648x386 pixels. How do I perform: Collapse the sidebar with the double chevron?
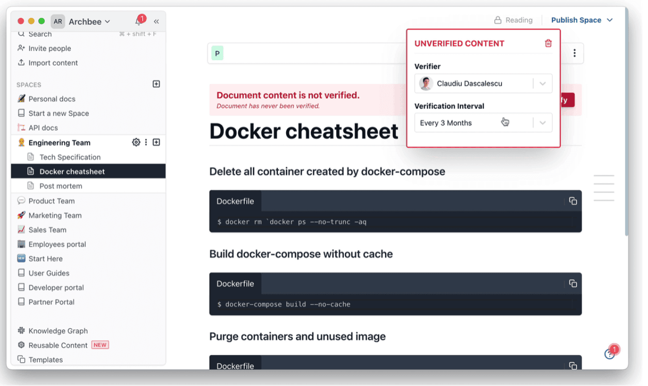click(x=156, y=21)
